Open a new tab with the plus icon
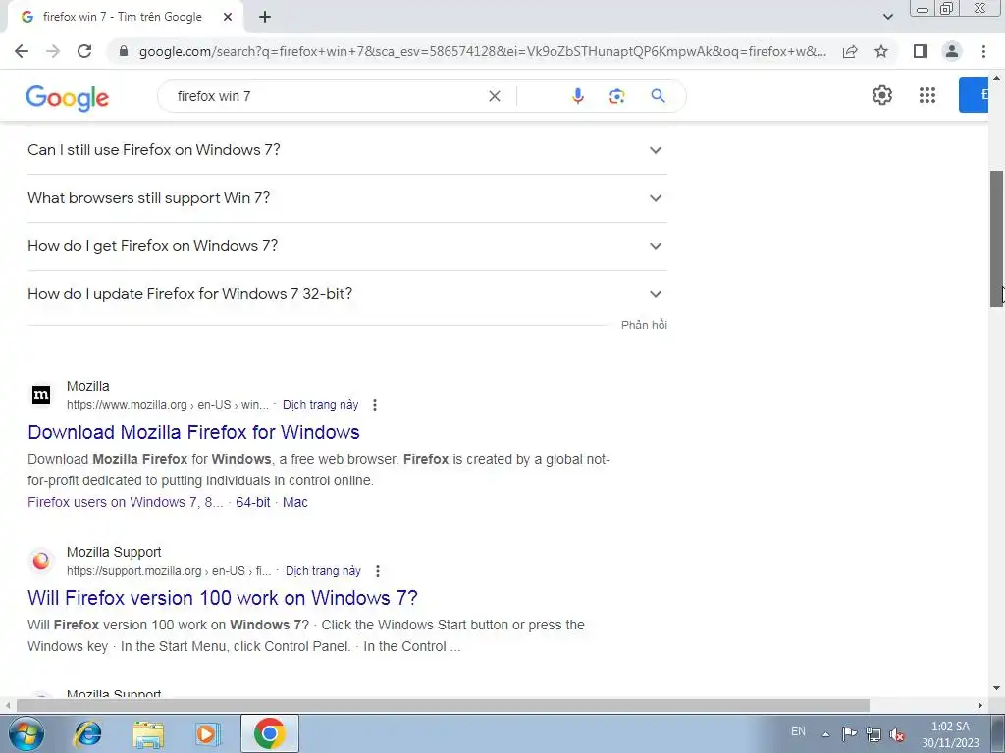Viewport: 1005px width, 753px height. click(265, 17)
